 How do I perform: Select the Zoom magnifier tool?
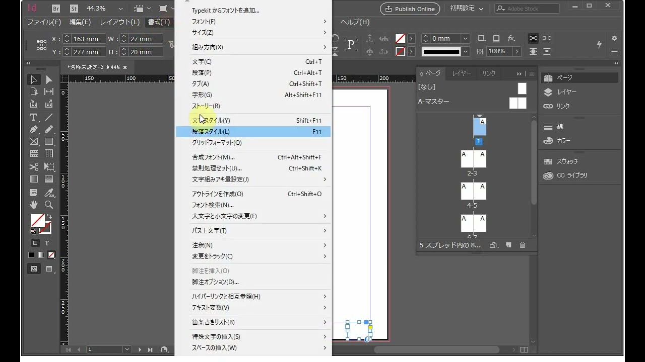[49, 205]
